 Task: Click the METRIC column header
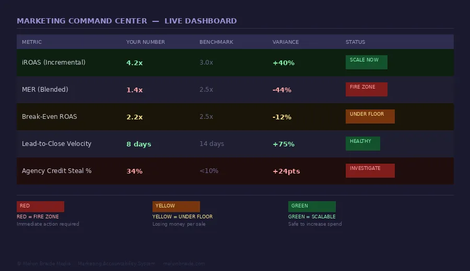pos(32,42)
